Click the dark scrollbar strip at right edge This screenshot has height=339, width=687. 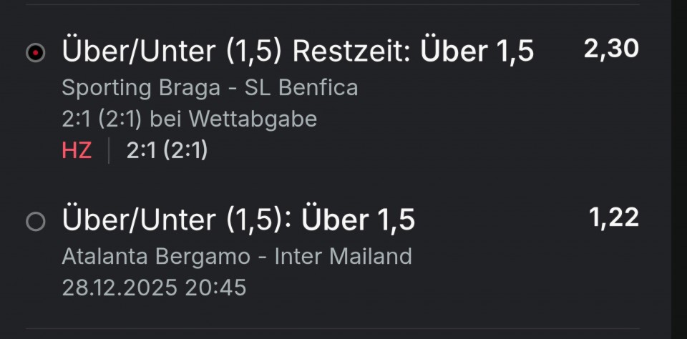click(678, 169)
